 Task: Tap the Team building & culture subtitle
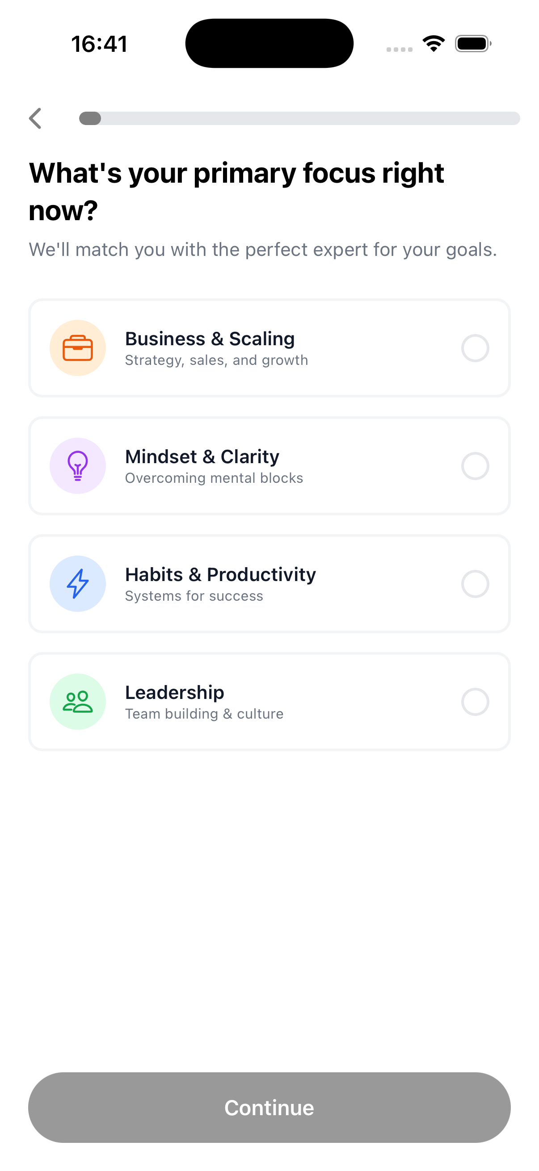[x=204, y=714]
